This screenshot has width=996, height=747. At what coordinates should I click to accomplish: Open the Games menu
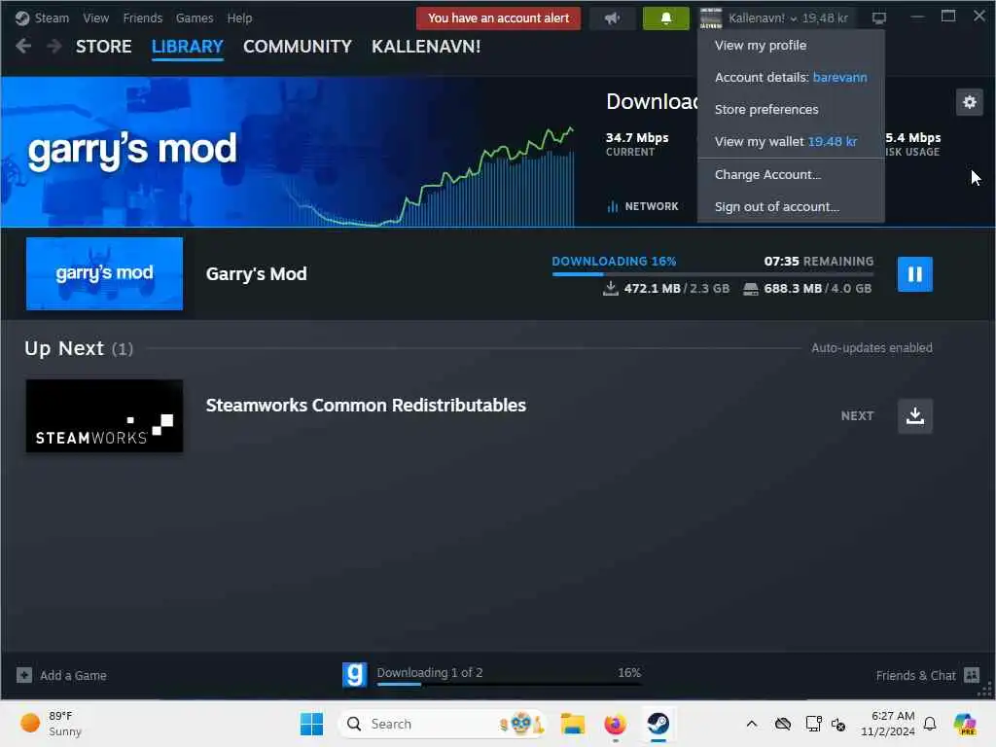click(x=195, y=18)
